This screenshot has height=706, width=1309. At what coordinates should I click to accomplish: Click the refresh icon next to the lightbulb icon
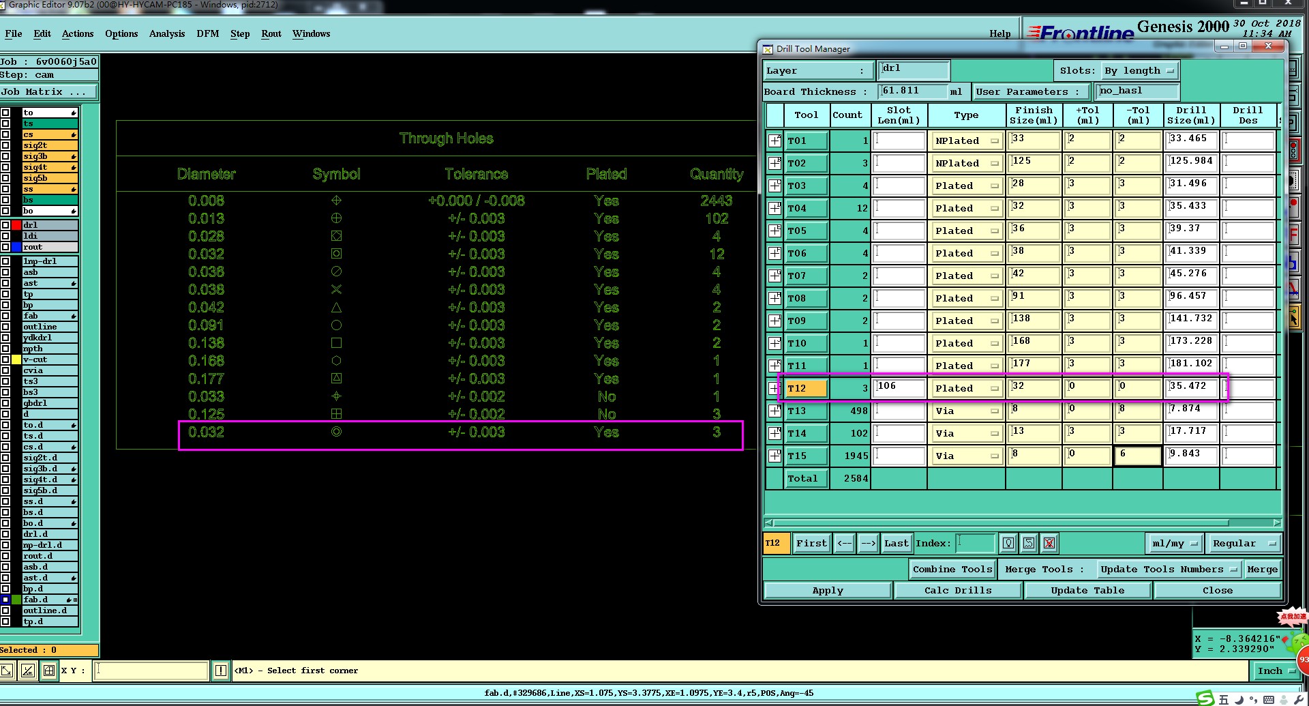1029,543
